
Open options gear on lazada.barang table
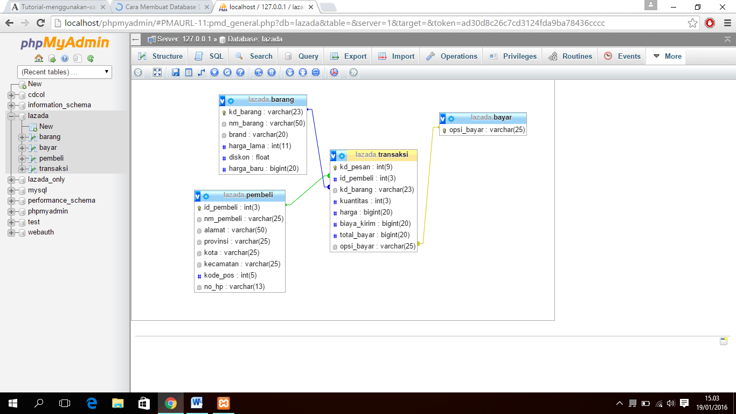[231, 101]
